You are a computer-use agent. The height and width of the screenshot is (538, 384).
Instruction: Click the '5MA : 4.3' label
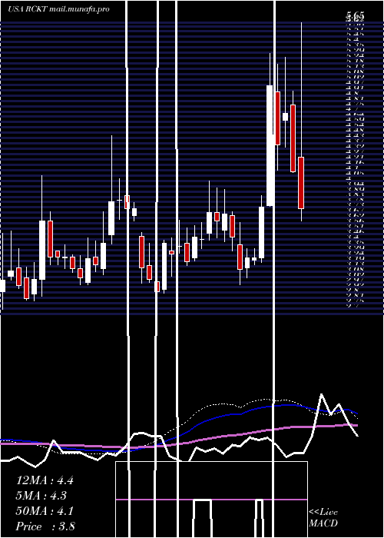41,496
